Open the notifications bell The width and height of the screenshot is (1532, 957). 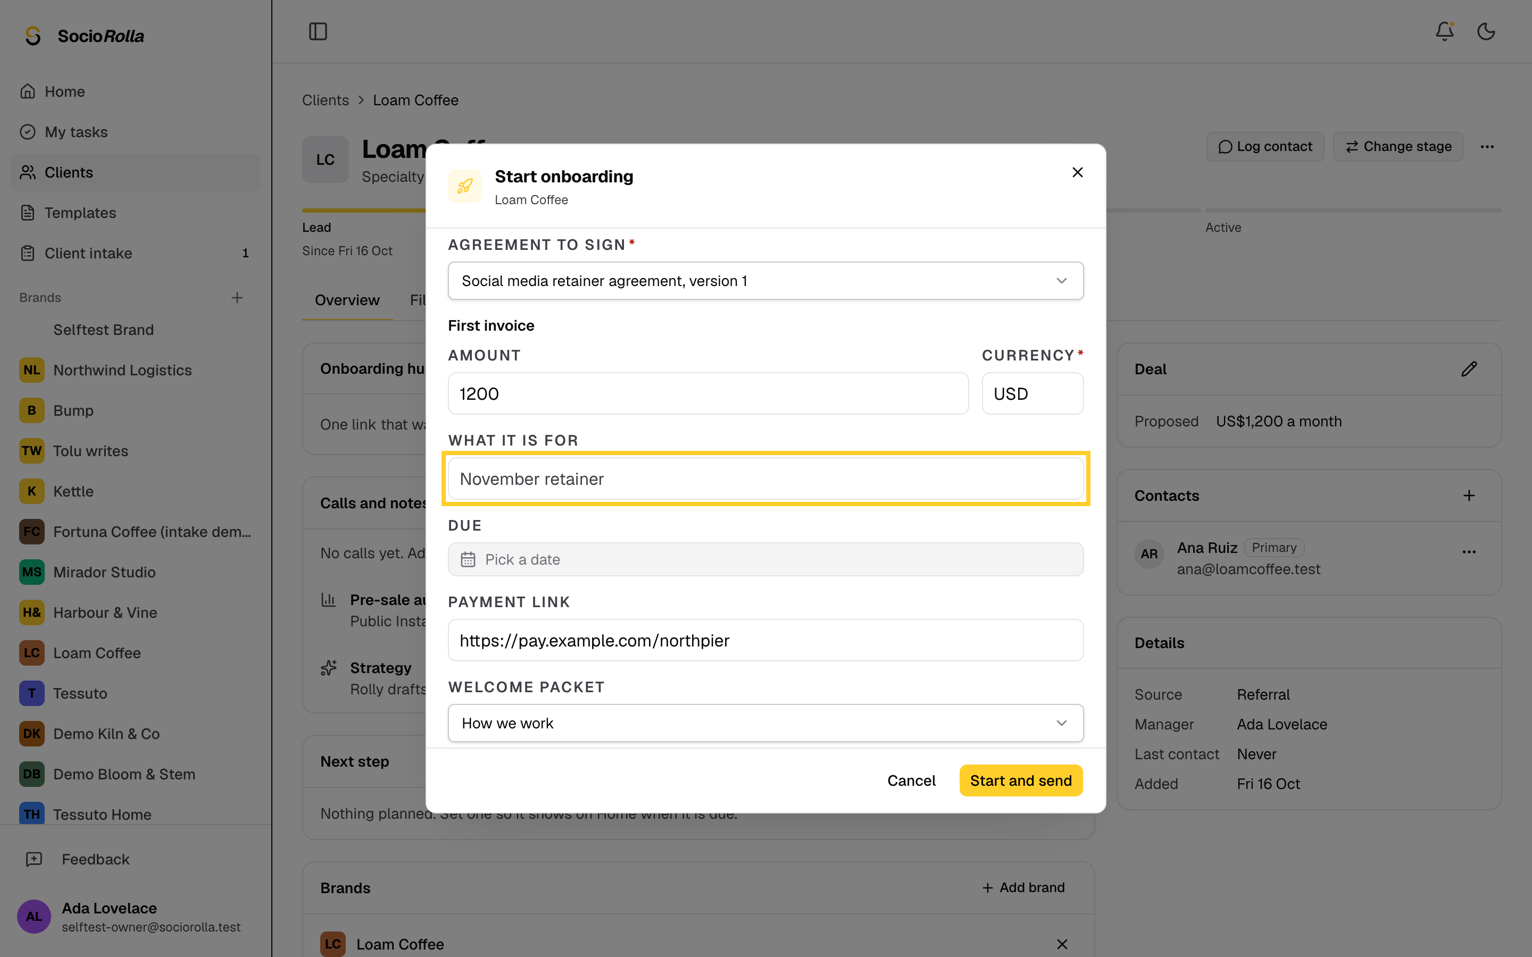[1444, 31]
